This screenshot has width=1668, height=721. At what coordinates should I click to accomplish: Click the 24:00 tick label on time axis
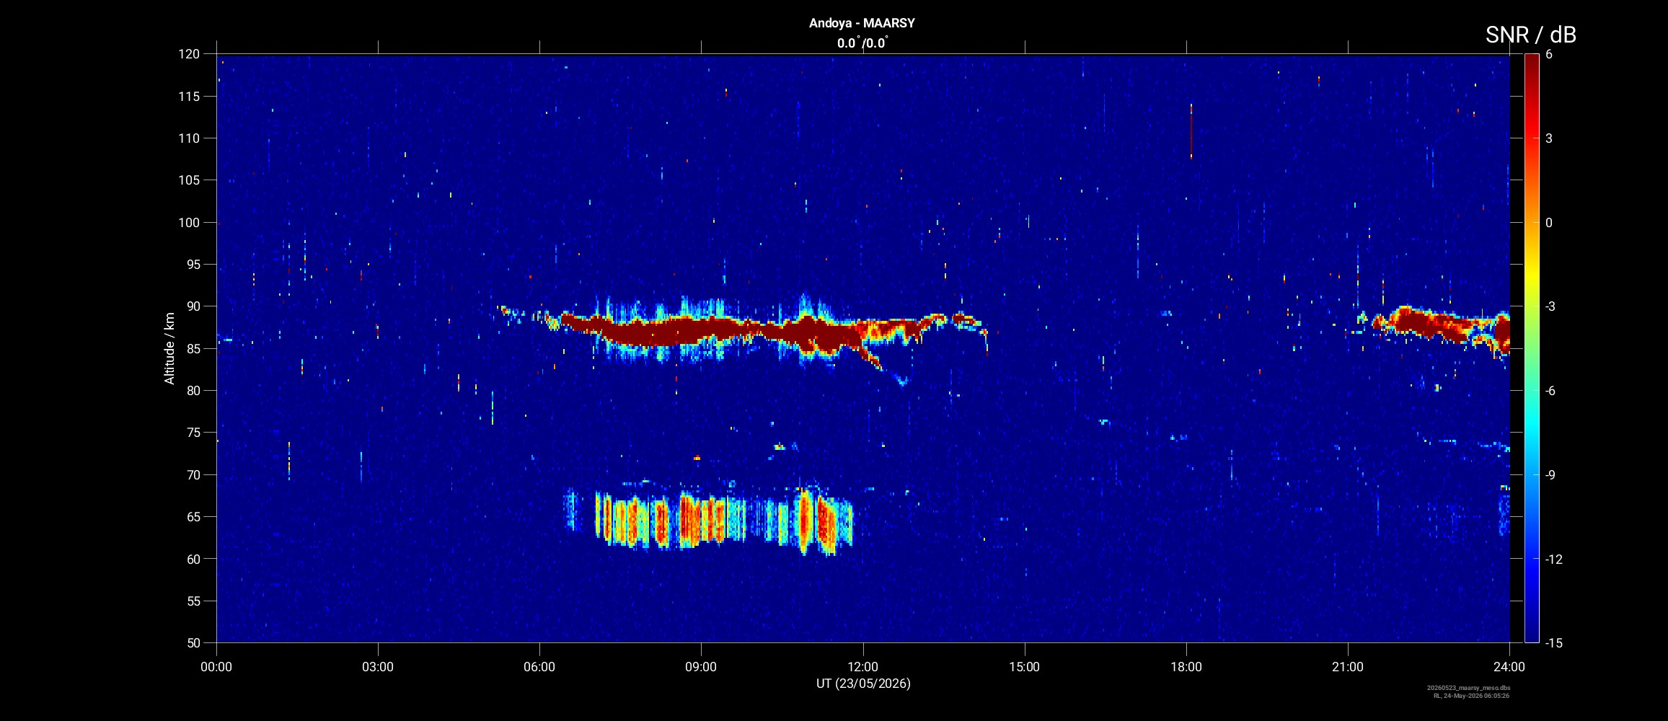[1509, 667]
